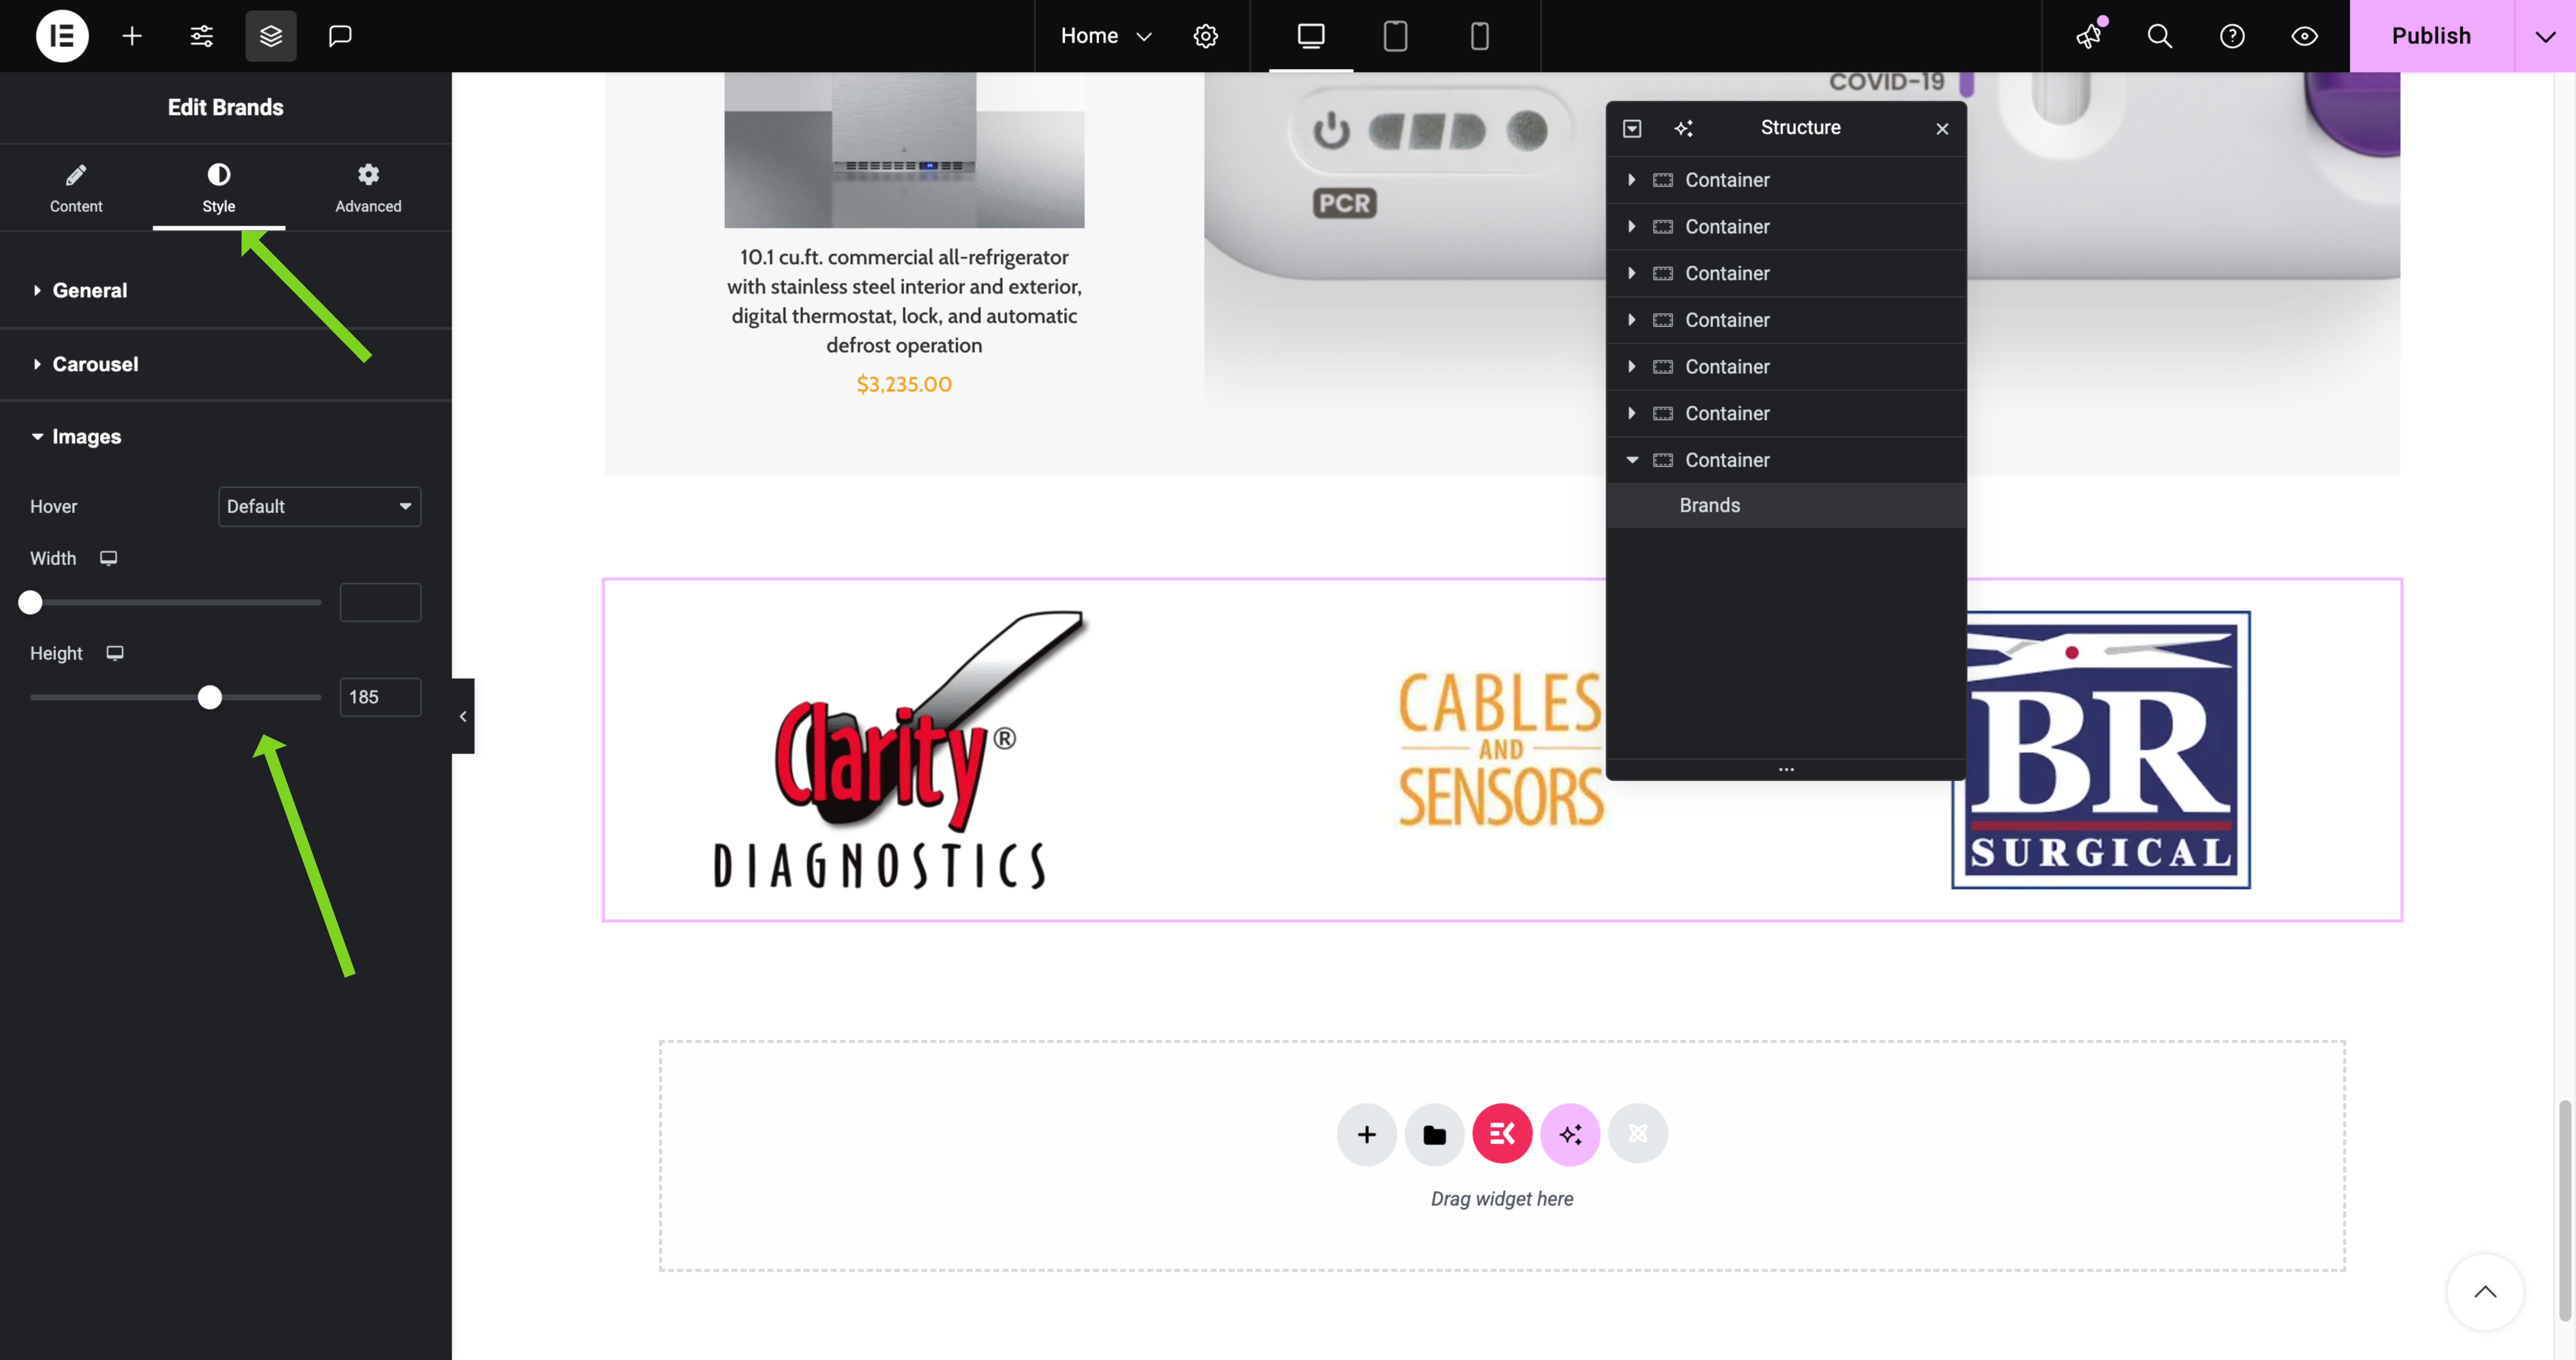Image resolution: width=2576 pixels, height=1360 pixels.
Task: Click the Edit Brands panel title
Action: tap(226, 107)
